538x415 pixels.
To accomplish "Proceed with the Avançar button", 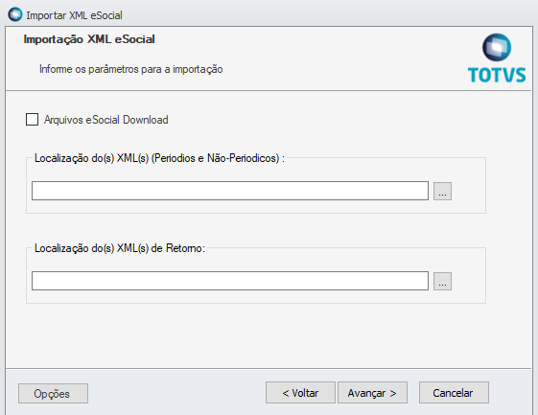I will [372, 393].
